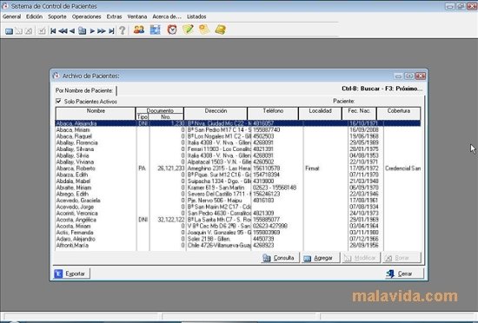Select the row Abdala, Mabel
The height and width of the screenshot is (323, 478).
point(238,181)
